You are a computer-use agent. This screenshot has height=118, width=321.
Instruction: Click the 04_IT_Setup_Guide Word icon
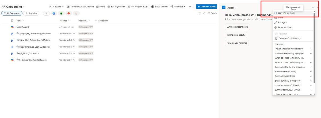pyautogui.click(x=12, y=54)
